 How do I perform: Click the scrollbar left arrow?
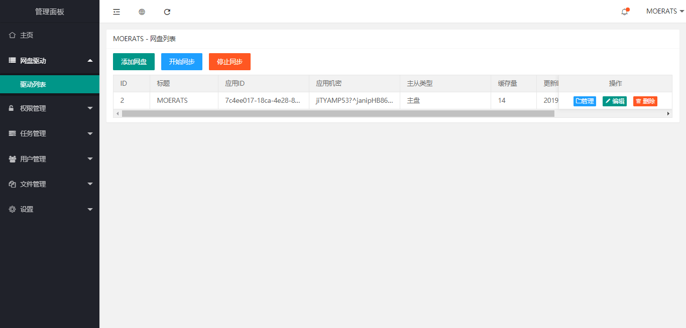[x=118, y=114]
